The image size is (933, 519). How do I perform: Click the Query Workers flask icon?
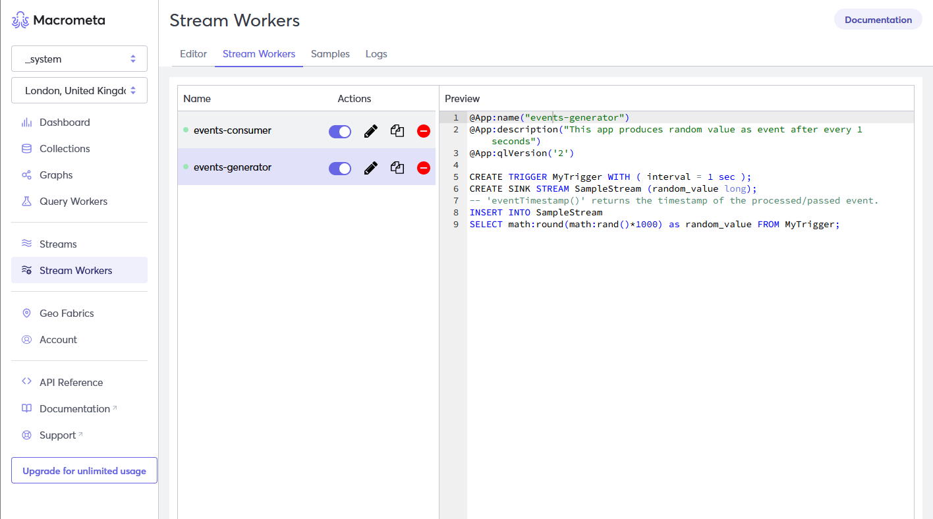pyautogui.click(x=26, y=202)
